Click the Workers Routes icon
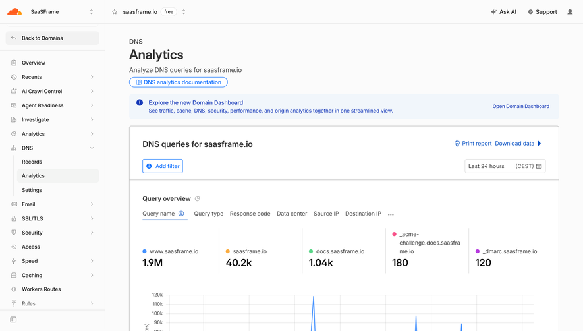The width and height of the screenshot is (583, 331). click(14, 289)
